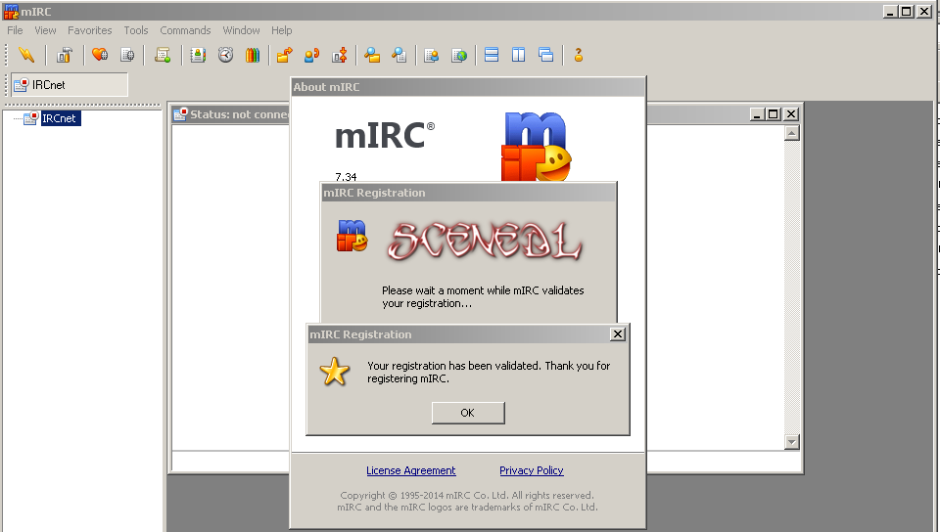This screenshot has width=940, height=532.
Task: Click the mIRC application title bar icon
Action: [11, 12]
